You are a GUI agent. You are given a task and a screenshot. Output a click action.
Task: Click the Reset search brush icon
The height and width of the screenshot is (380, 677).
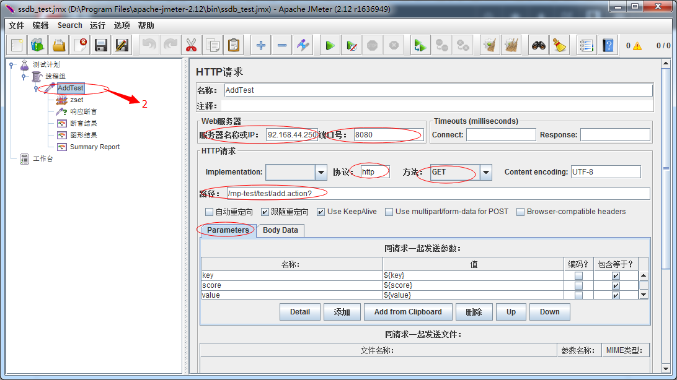coord(560,45)
